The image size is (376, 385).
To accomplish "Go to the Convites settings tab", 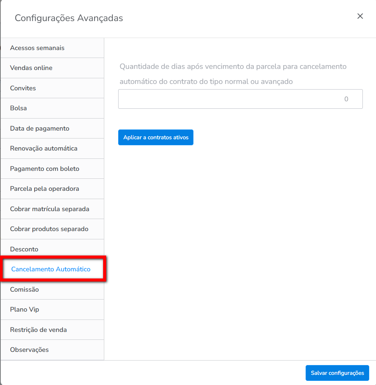I will 23,88.
